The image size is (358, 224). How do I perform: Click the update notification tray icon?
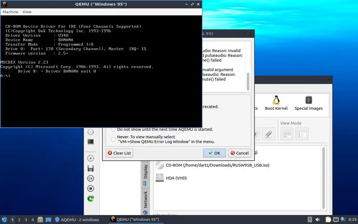click(x=343, y=220)
